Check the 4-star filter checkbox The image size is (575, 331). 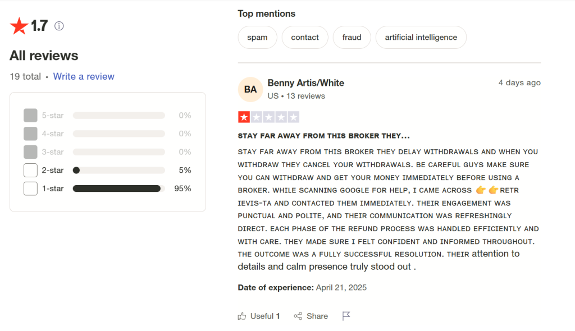(30, 134)
